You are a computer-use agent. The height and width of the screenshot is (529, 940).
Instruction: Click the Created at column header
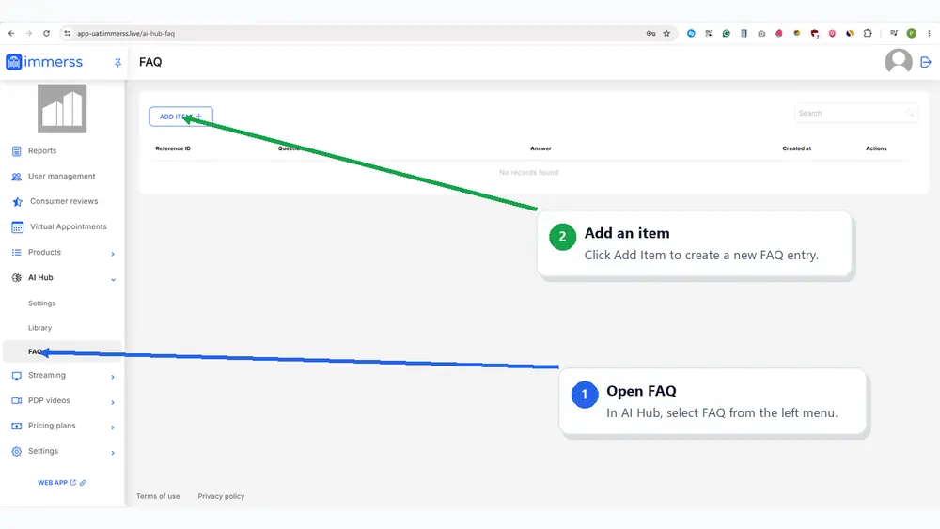797,148
